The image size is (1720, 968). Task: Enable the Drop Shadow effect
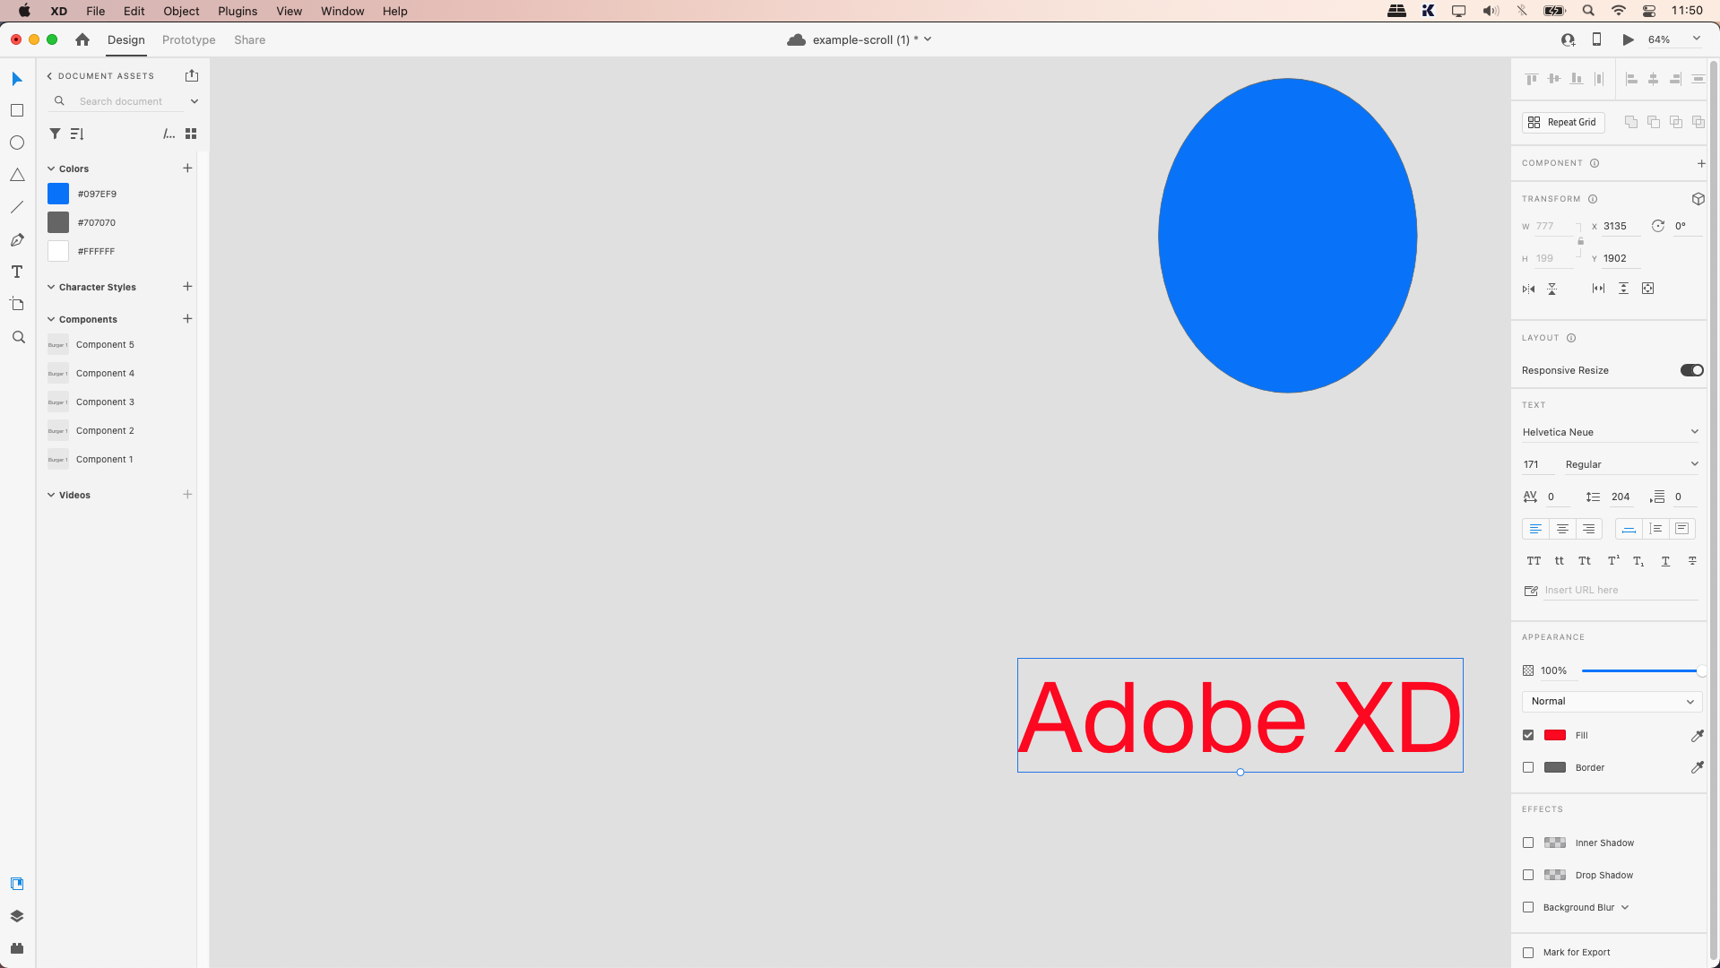pos(1528,875)
